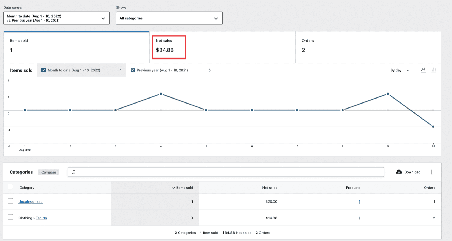The height and width of the screenshot is (241, 452).
Task: Click the Compare button
Action: (49, 172)
